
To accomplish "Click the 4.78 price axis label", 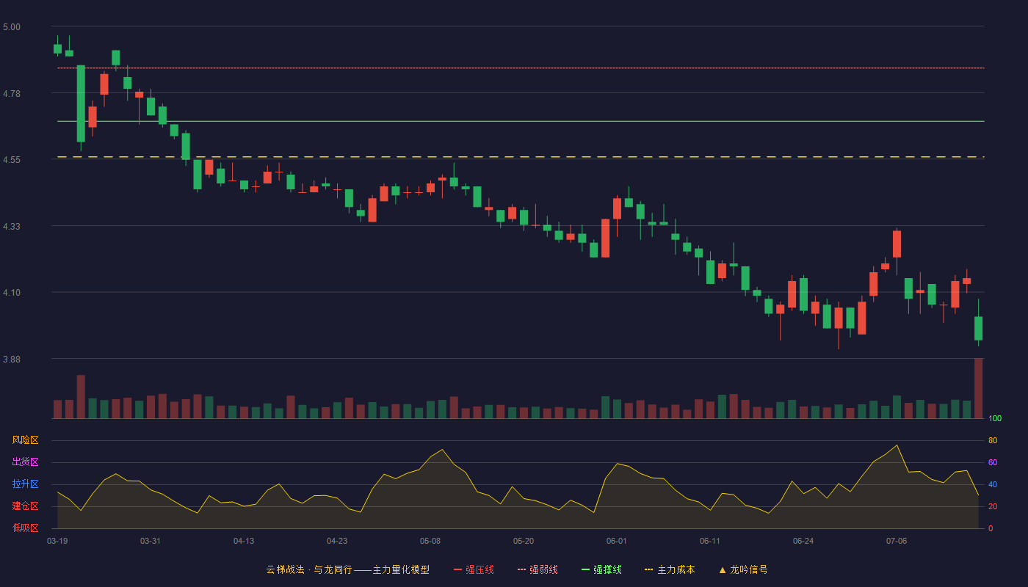I will click(12, 94).
